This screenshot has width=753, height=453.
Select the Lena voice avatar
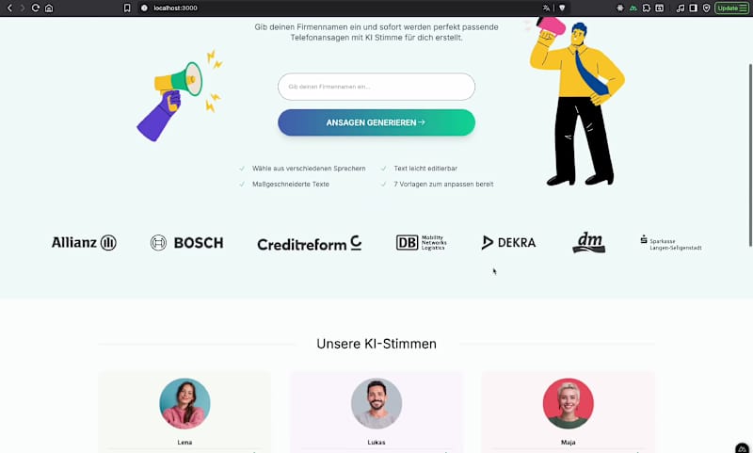184,403
